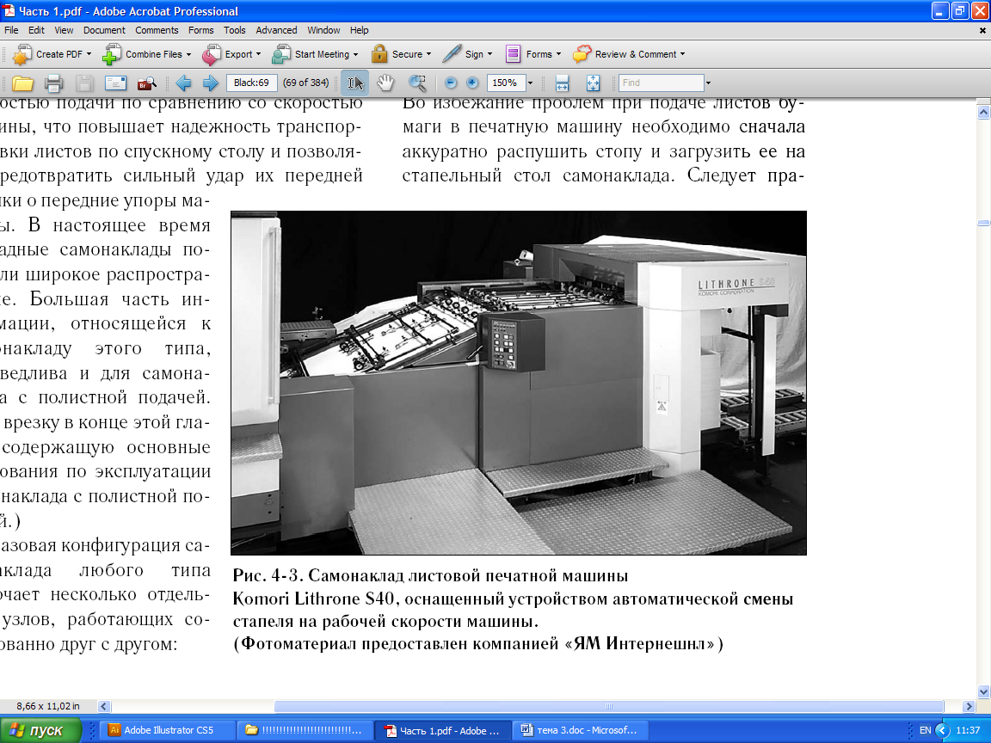Click the EN language indicator in tray
This screenshot has height=743, width=991.
[x=925, y=730]
